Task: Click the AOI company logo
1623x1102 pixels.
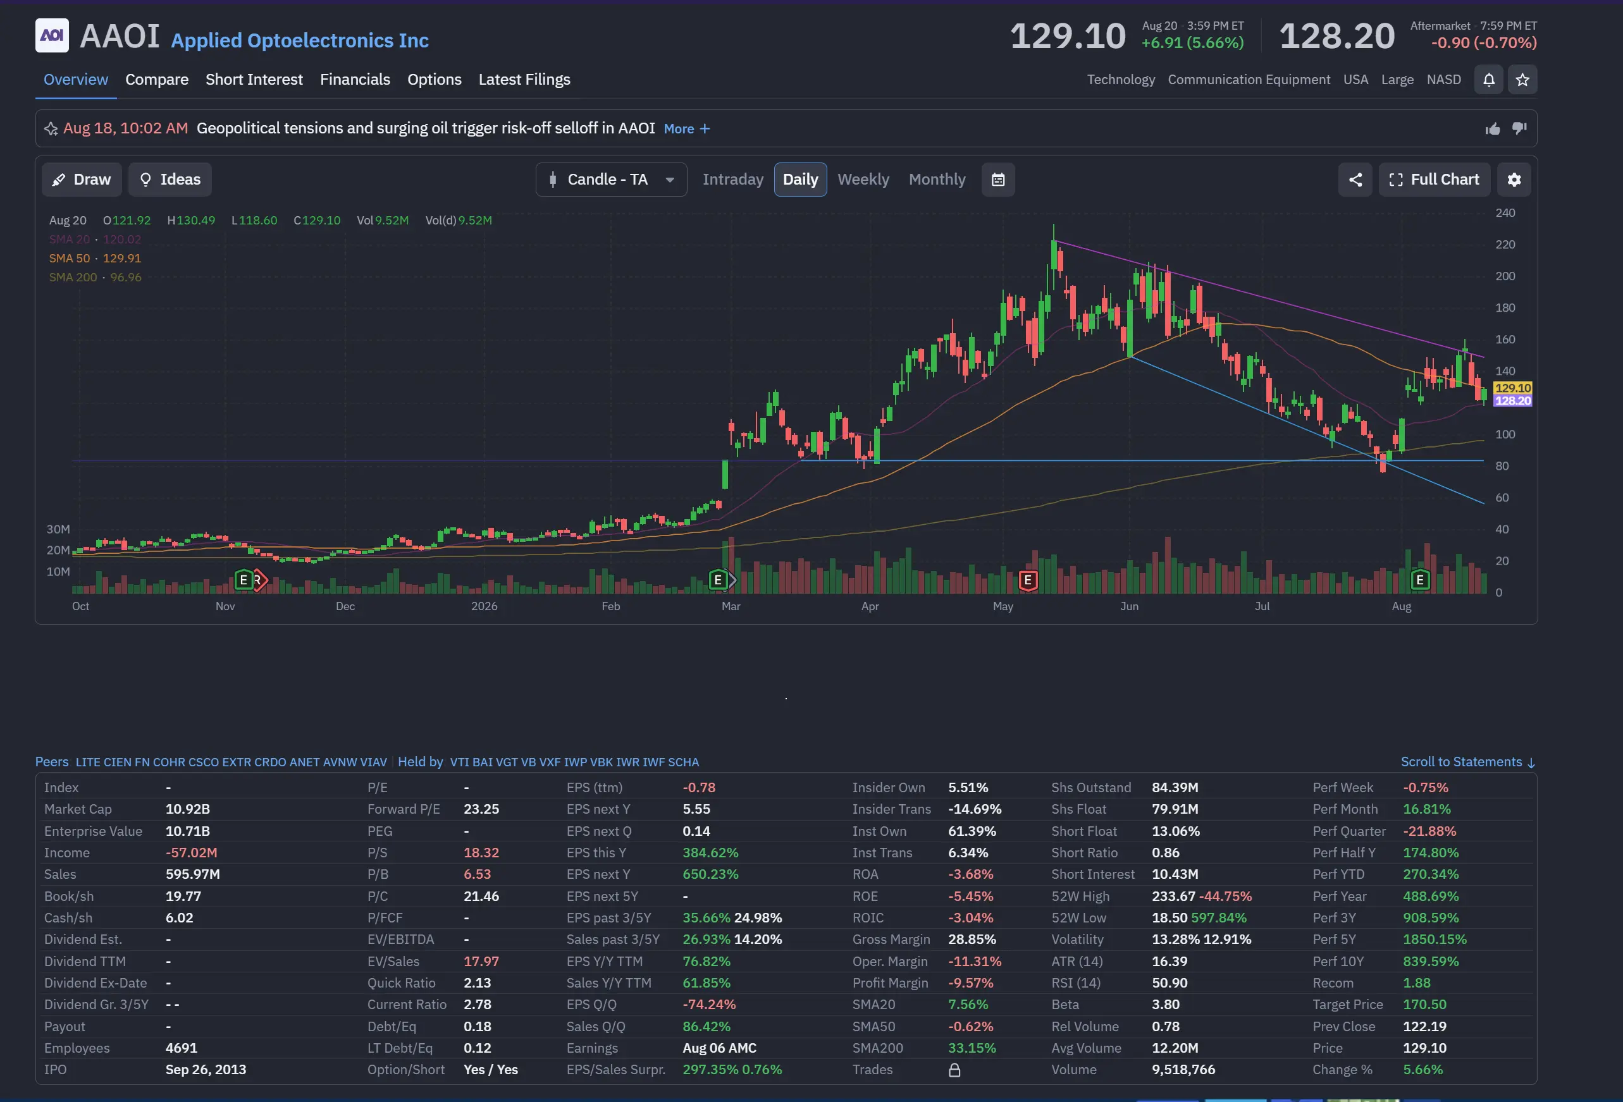Action: pyautogui.click(x=52, y=35)
